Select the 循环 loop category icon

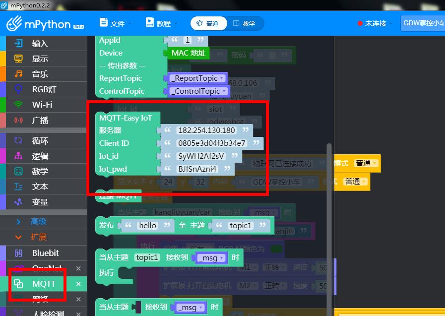click(x=18, y=140)
